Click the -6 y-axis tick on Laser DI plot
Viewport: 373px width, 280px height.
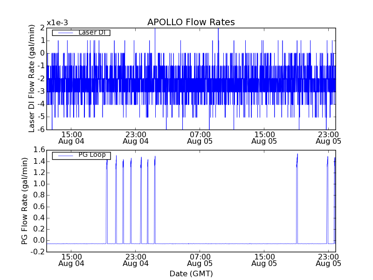(x=41, y=129)
